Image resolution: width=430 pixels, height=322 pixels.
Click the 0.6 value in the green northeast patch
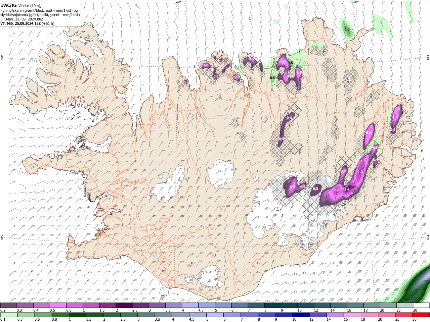[x=347, y=29]
